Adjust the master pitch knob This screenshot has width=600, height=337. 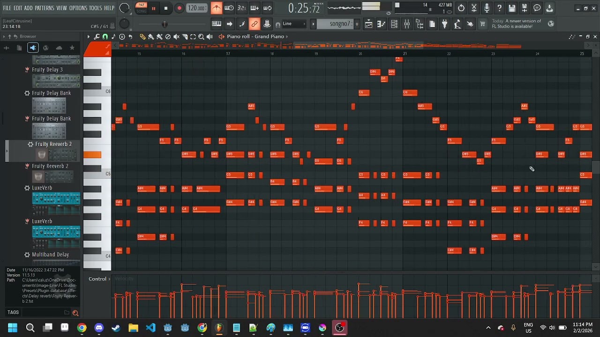click(x=124, y=24)
